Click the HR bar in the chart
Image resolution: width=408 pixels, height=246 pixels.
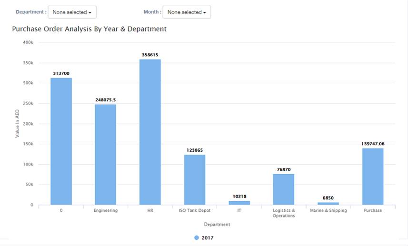[150, 132]
